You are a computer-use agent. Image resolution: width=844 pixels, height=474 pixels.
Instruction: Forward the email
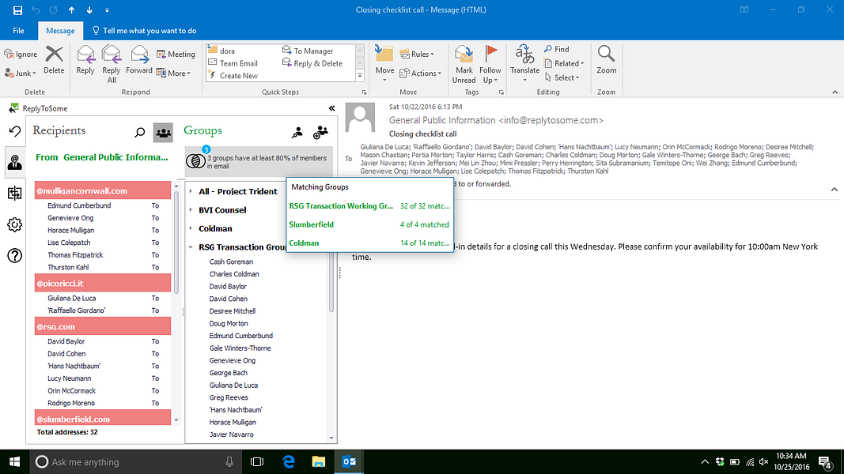coord(139,60)
